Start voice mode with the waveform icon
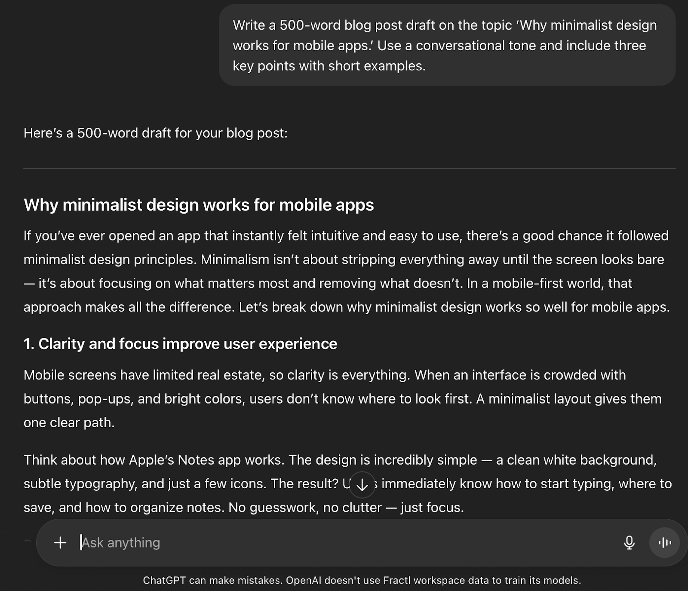Screen dimensions: 688x591 click(664, 542)
